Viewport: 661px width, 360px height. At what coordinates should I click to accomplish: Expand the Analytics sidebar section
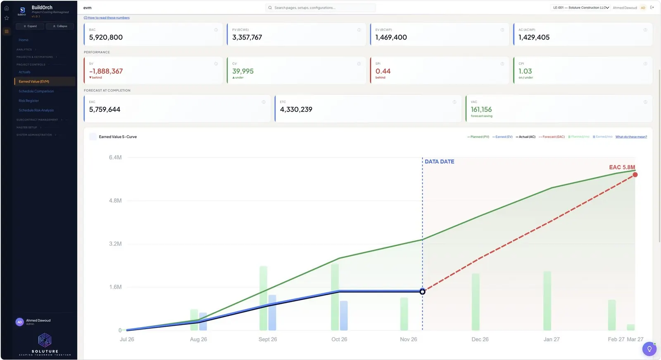(x=26, y=49)
